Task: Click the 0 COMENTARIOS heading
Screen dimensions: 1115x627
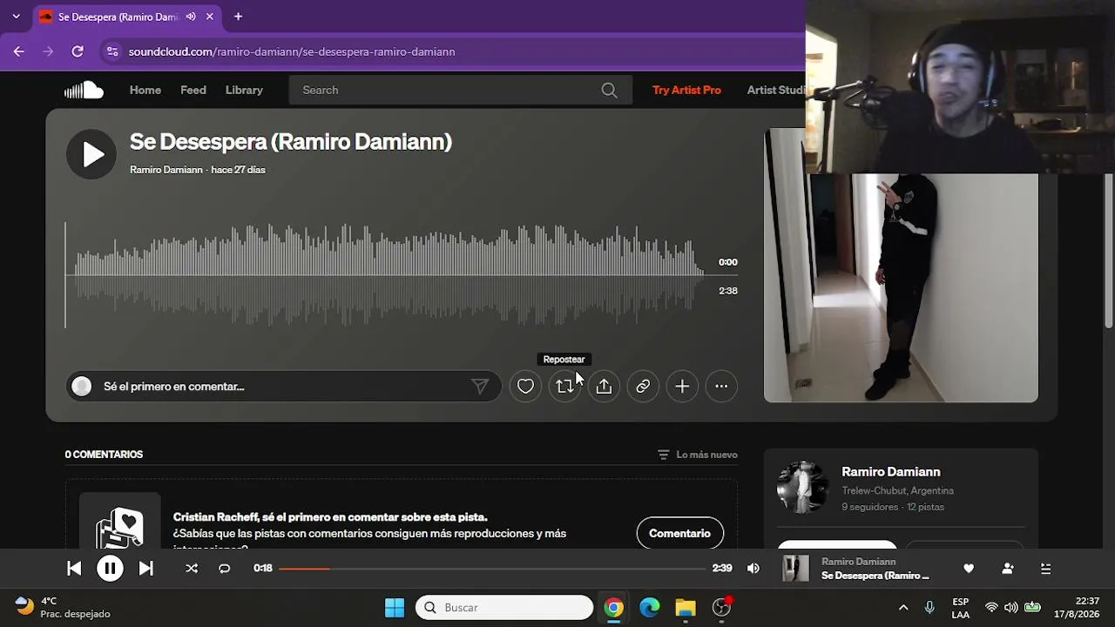Action: (104, 455)
